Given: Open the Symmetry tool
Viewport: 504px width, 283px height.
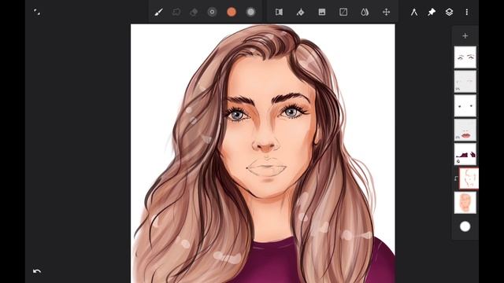Looking at the screenshot, I should tap(279, 13).
